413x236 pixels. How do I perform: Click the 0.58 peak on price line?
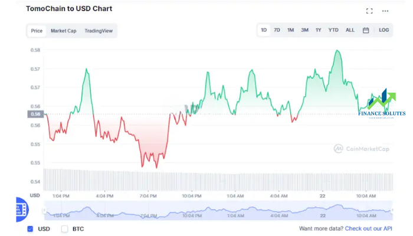(x=337, y=50)
